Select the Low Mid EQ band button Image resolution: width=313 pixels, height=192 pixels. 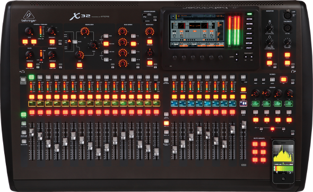coord(106,51)
